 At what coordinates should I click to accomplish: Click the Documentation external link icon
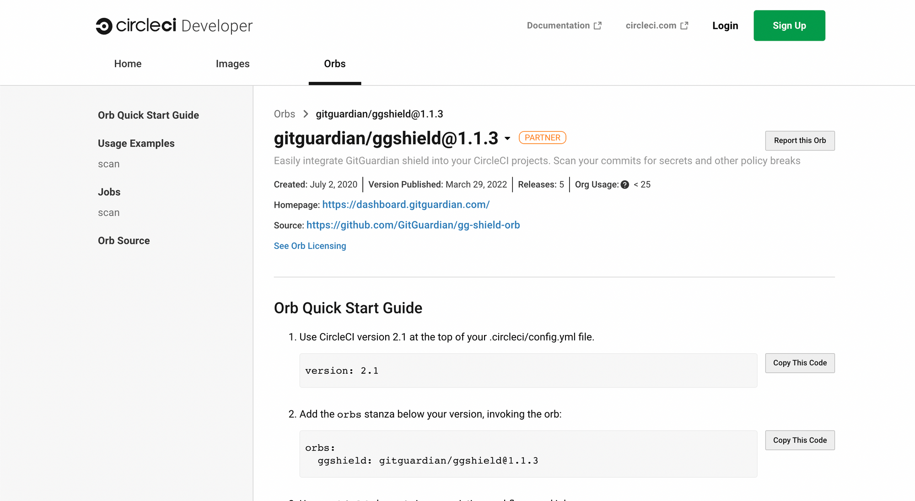[597, 26]
